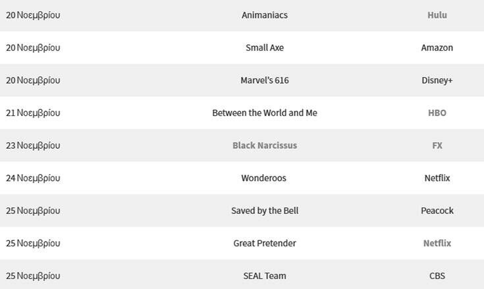Open the Black Narcissus link
The height and width of the screenshot is (289, 484).
coord(264,145)
